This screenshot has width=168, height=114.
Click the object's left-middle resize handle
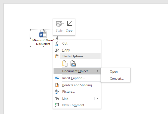pyautogui.click(x=30, y=38)
